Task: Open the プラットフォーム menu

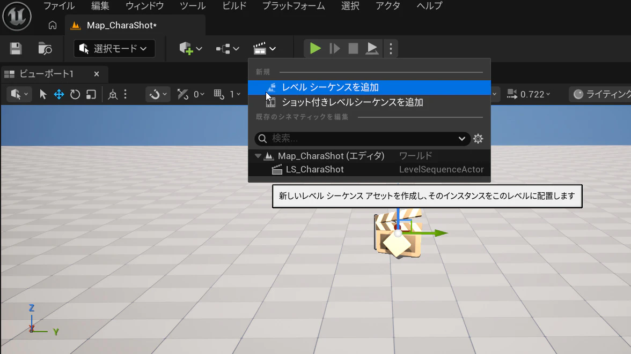Action: tap(294, 6)
